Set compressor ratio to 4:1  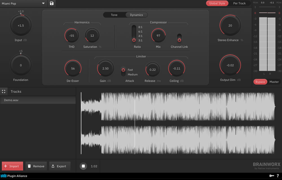[x=140, y=36]
